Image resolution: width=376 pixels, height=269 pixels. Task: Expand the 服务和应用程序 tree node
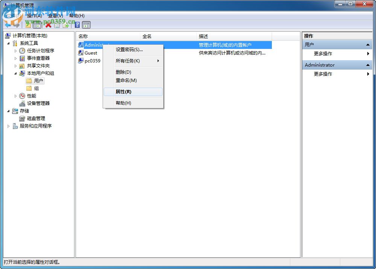(9, 126)
